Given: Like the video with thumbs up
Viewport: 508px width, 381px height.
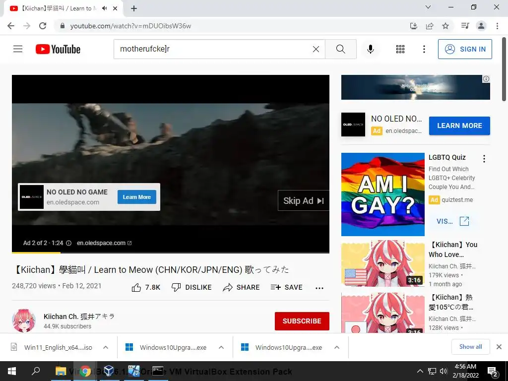Looking at the screenshot, I should [x=146, y=287].
